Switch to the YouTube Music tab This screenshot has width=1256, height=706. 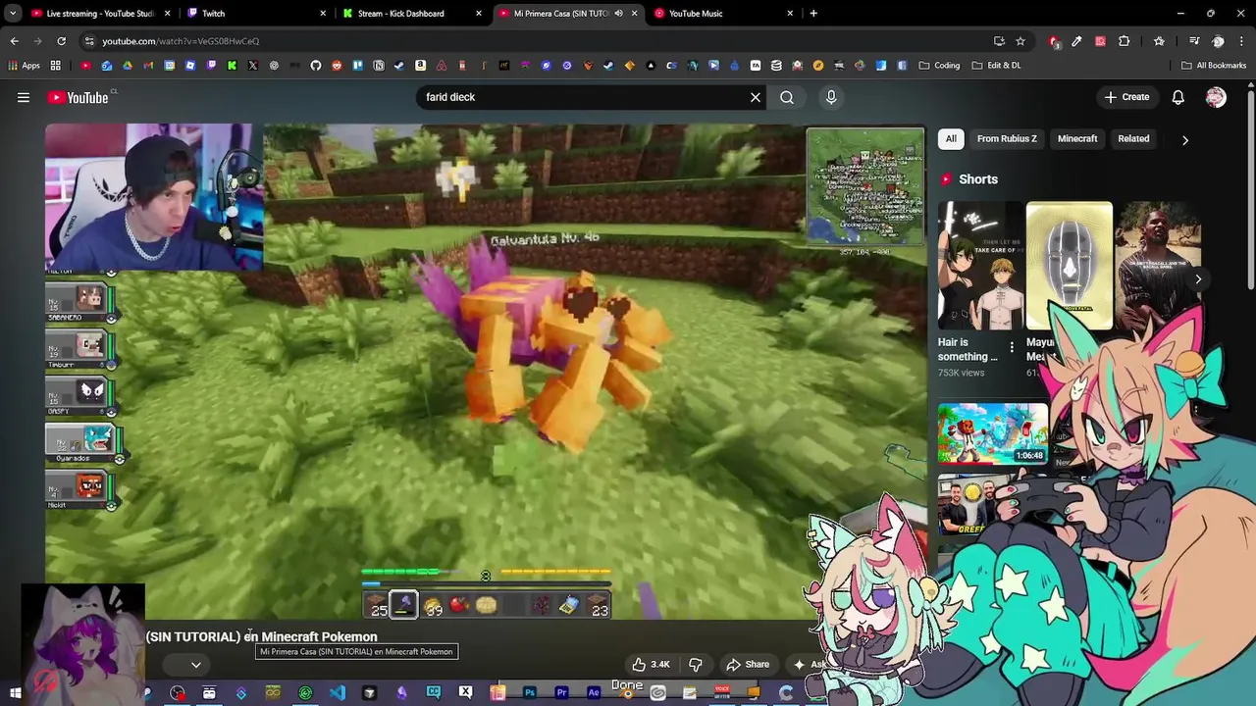(724, 14)
